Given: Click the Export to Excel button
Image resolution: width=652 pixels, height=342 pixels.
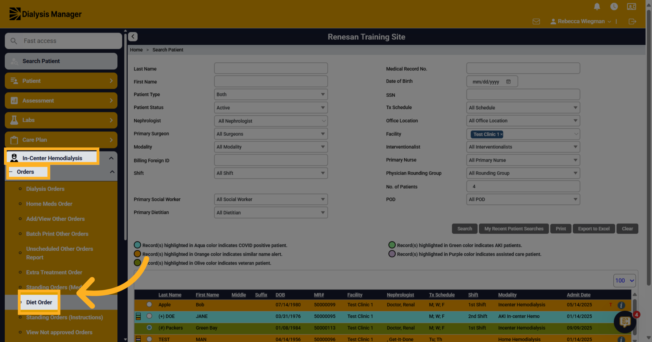Looking at the screenshot, I should 594,229.
